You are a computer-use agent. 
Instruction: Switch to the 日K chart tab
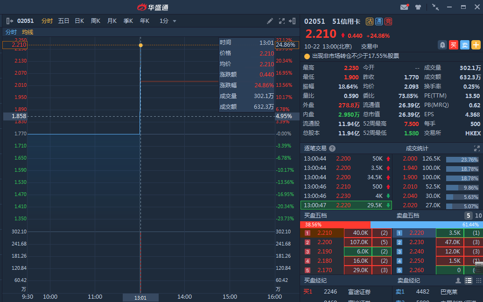[79, 21]
